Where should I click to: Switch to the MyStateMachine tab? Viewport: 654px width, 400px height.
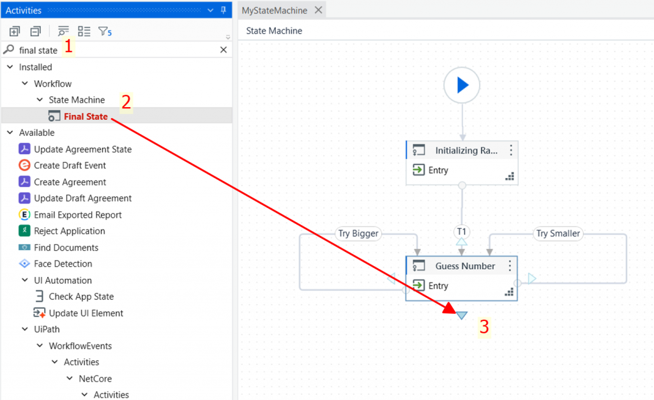click(275, 10)
